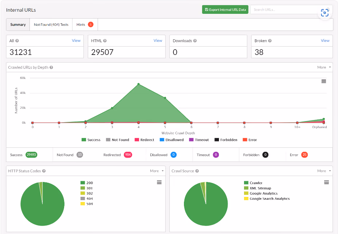Screen dimensions: 338x234
Task: Toggle the Crawler legend entry in Crawl Source
Action: pyautogui.click(x=253, y=183)
